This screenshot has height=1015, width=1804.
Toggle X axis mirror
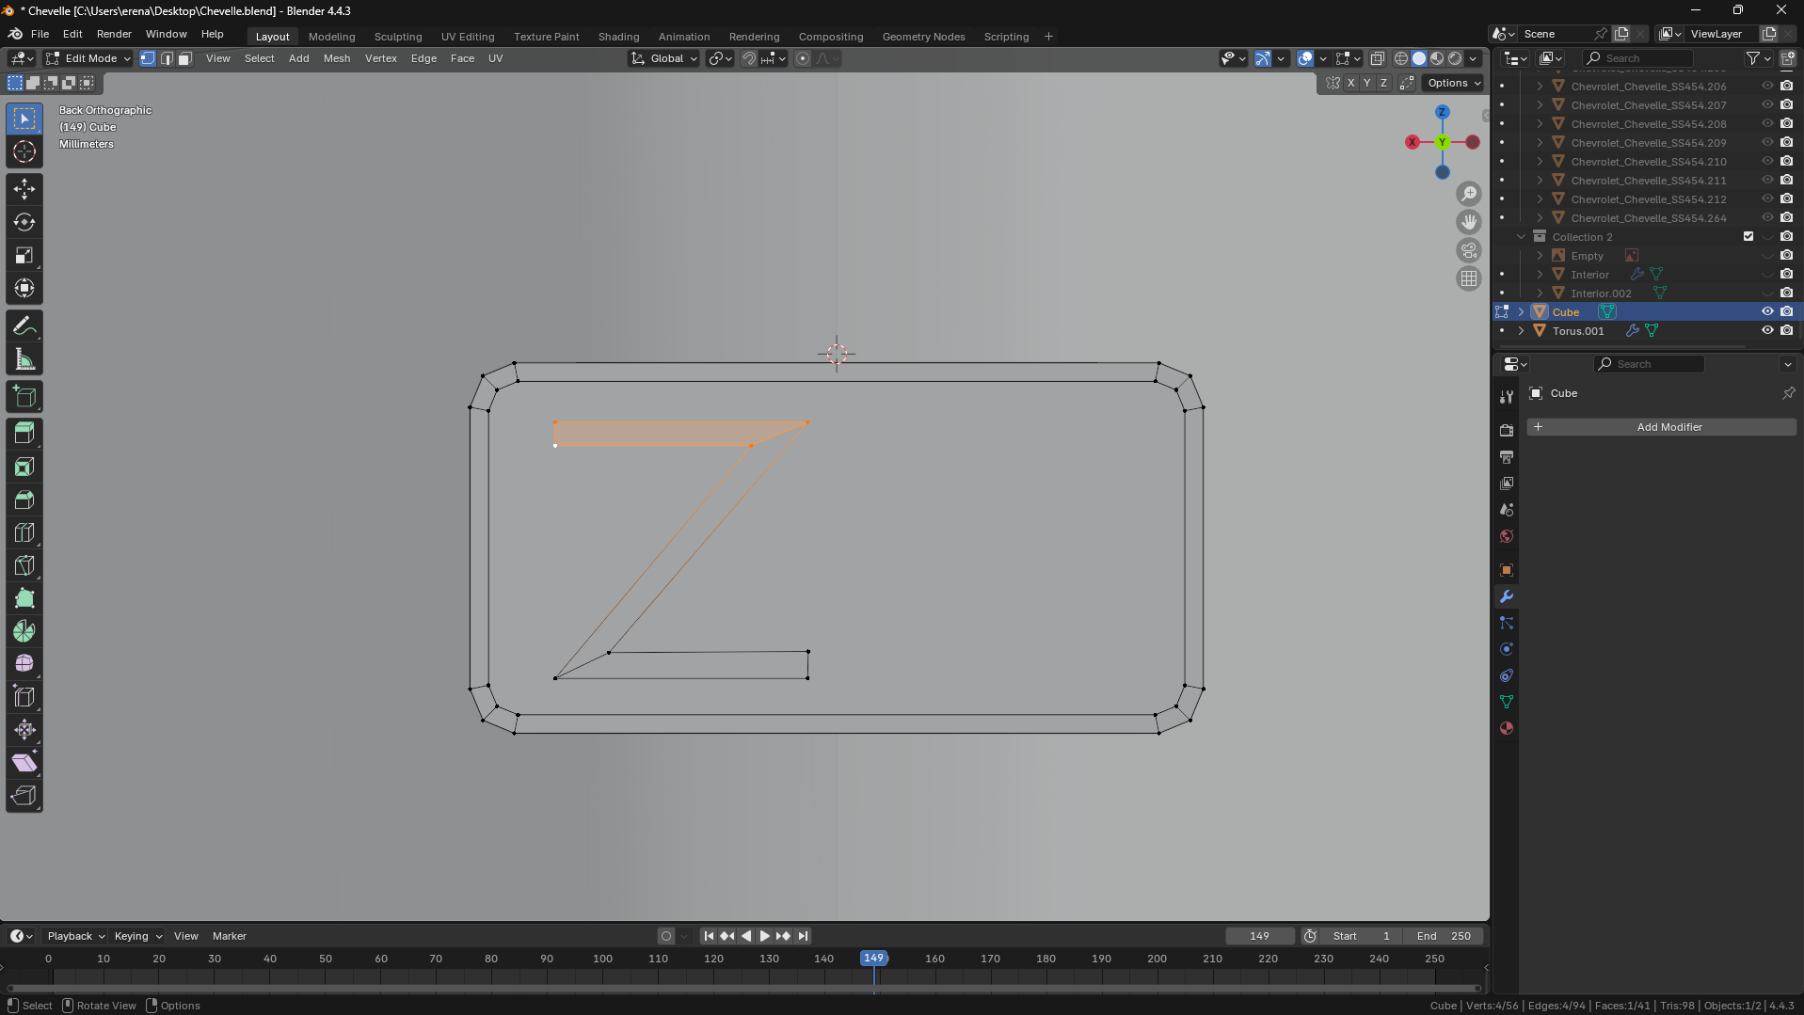(x=1350, y=83)
